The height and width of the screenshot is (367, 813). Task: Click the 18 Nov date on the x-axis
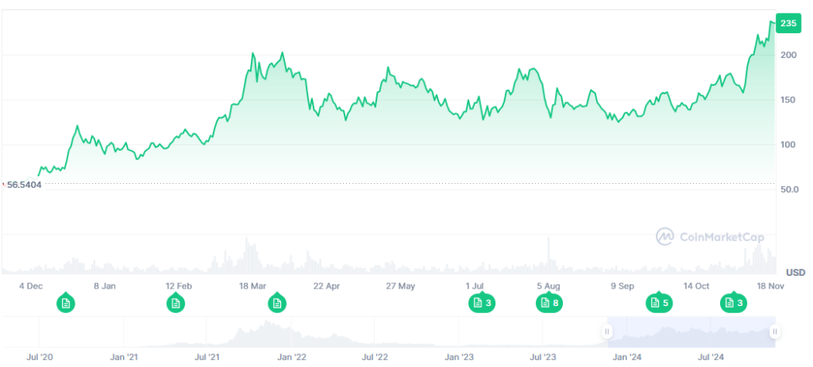click(x=769, y=285)
